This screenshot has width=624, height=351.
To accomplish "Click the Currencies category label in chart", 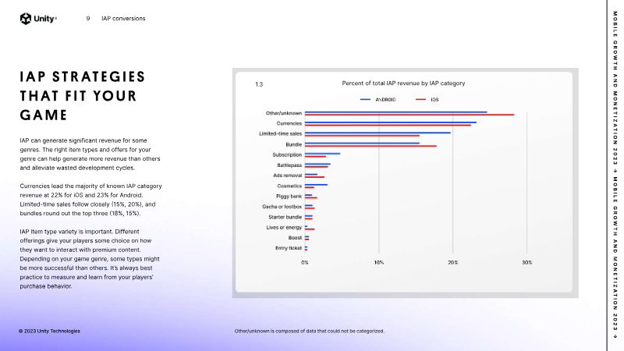I will [289, 123].
